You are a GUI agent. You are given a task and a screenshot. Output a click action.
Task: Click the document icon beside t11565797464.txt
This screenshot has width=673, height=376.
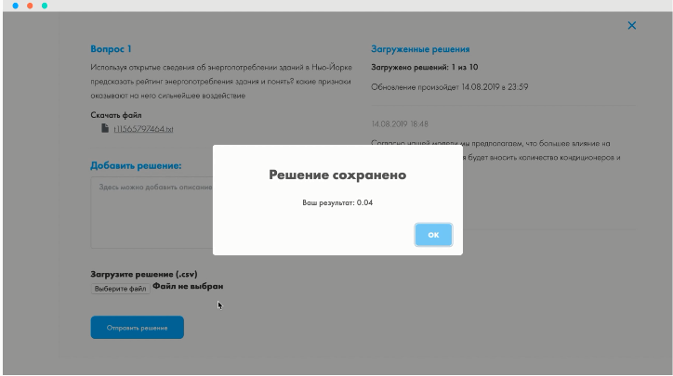click(x=105, y=128)
